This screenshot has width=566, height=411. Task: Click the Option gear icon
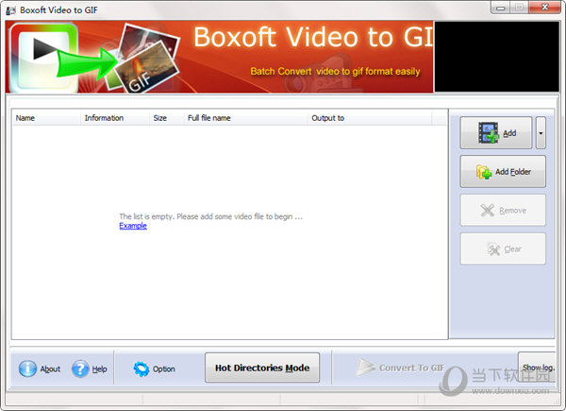pos(141,369)
